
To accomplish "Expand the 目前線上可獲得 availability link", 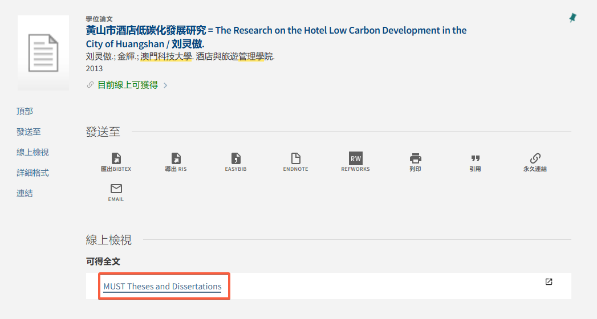I will [128, 85].
